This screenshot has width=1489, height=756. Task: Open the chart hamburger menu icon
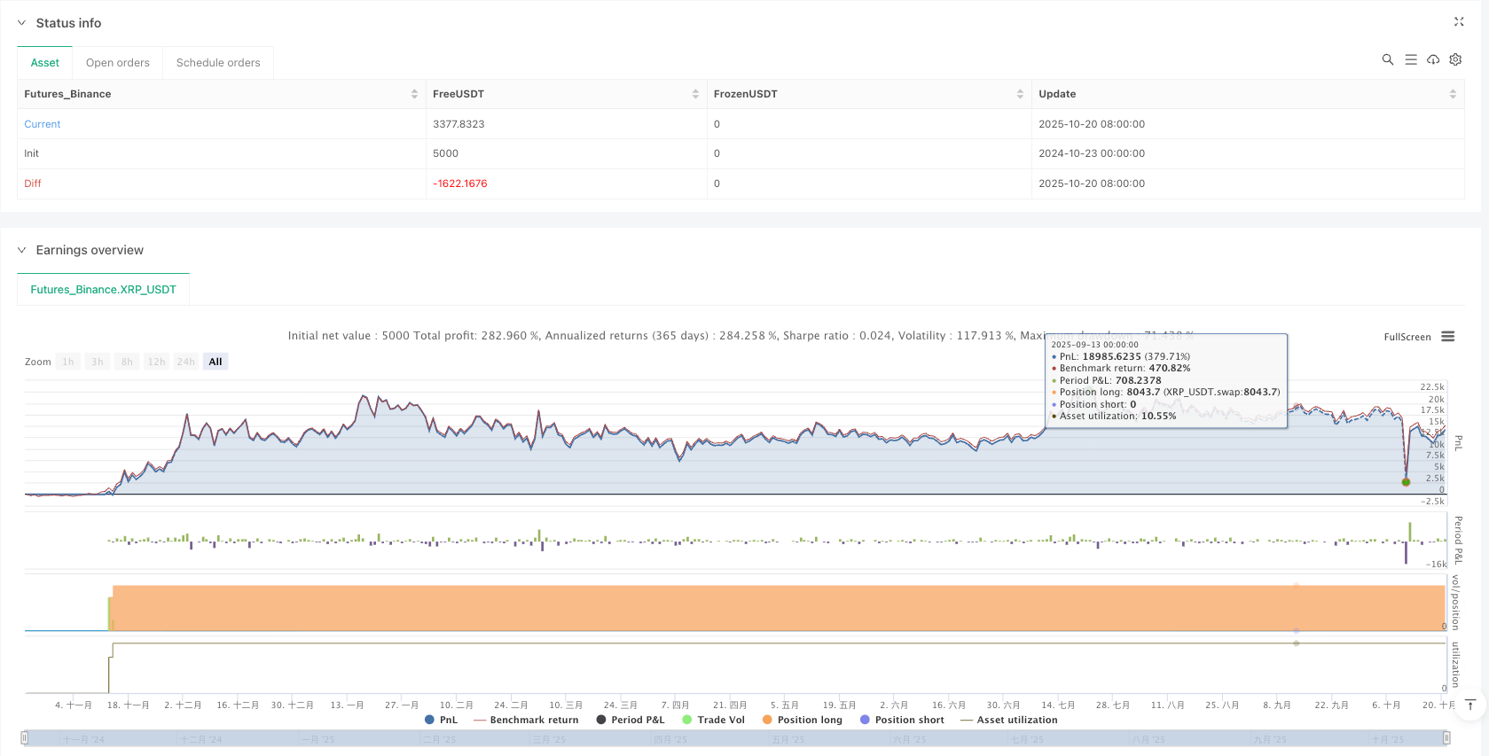pyautogui.click(x=1448, y=337)
